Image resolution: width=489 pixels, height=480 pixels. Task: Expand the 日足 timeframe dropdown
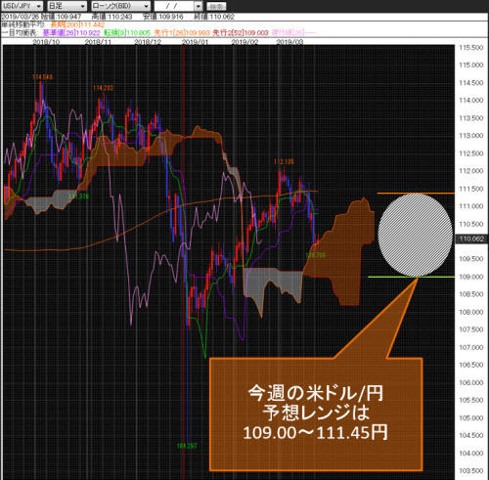(67, 6)
